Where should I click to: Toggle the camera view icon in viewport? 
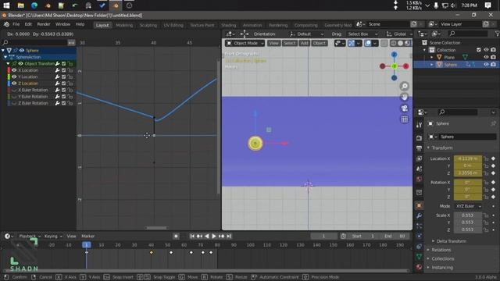[405, 108]
